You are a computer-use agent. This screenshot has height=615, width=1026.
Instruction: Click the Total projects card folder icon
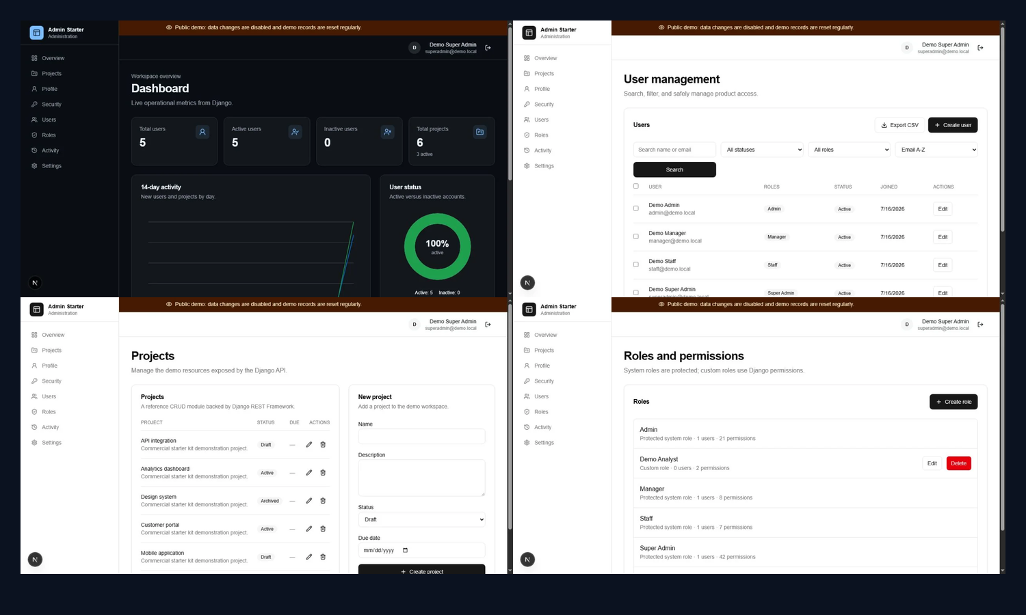point(480,132)
